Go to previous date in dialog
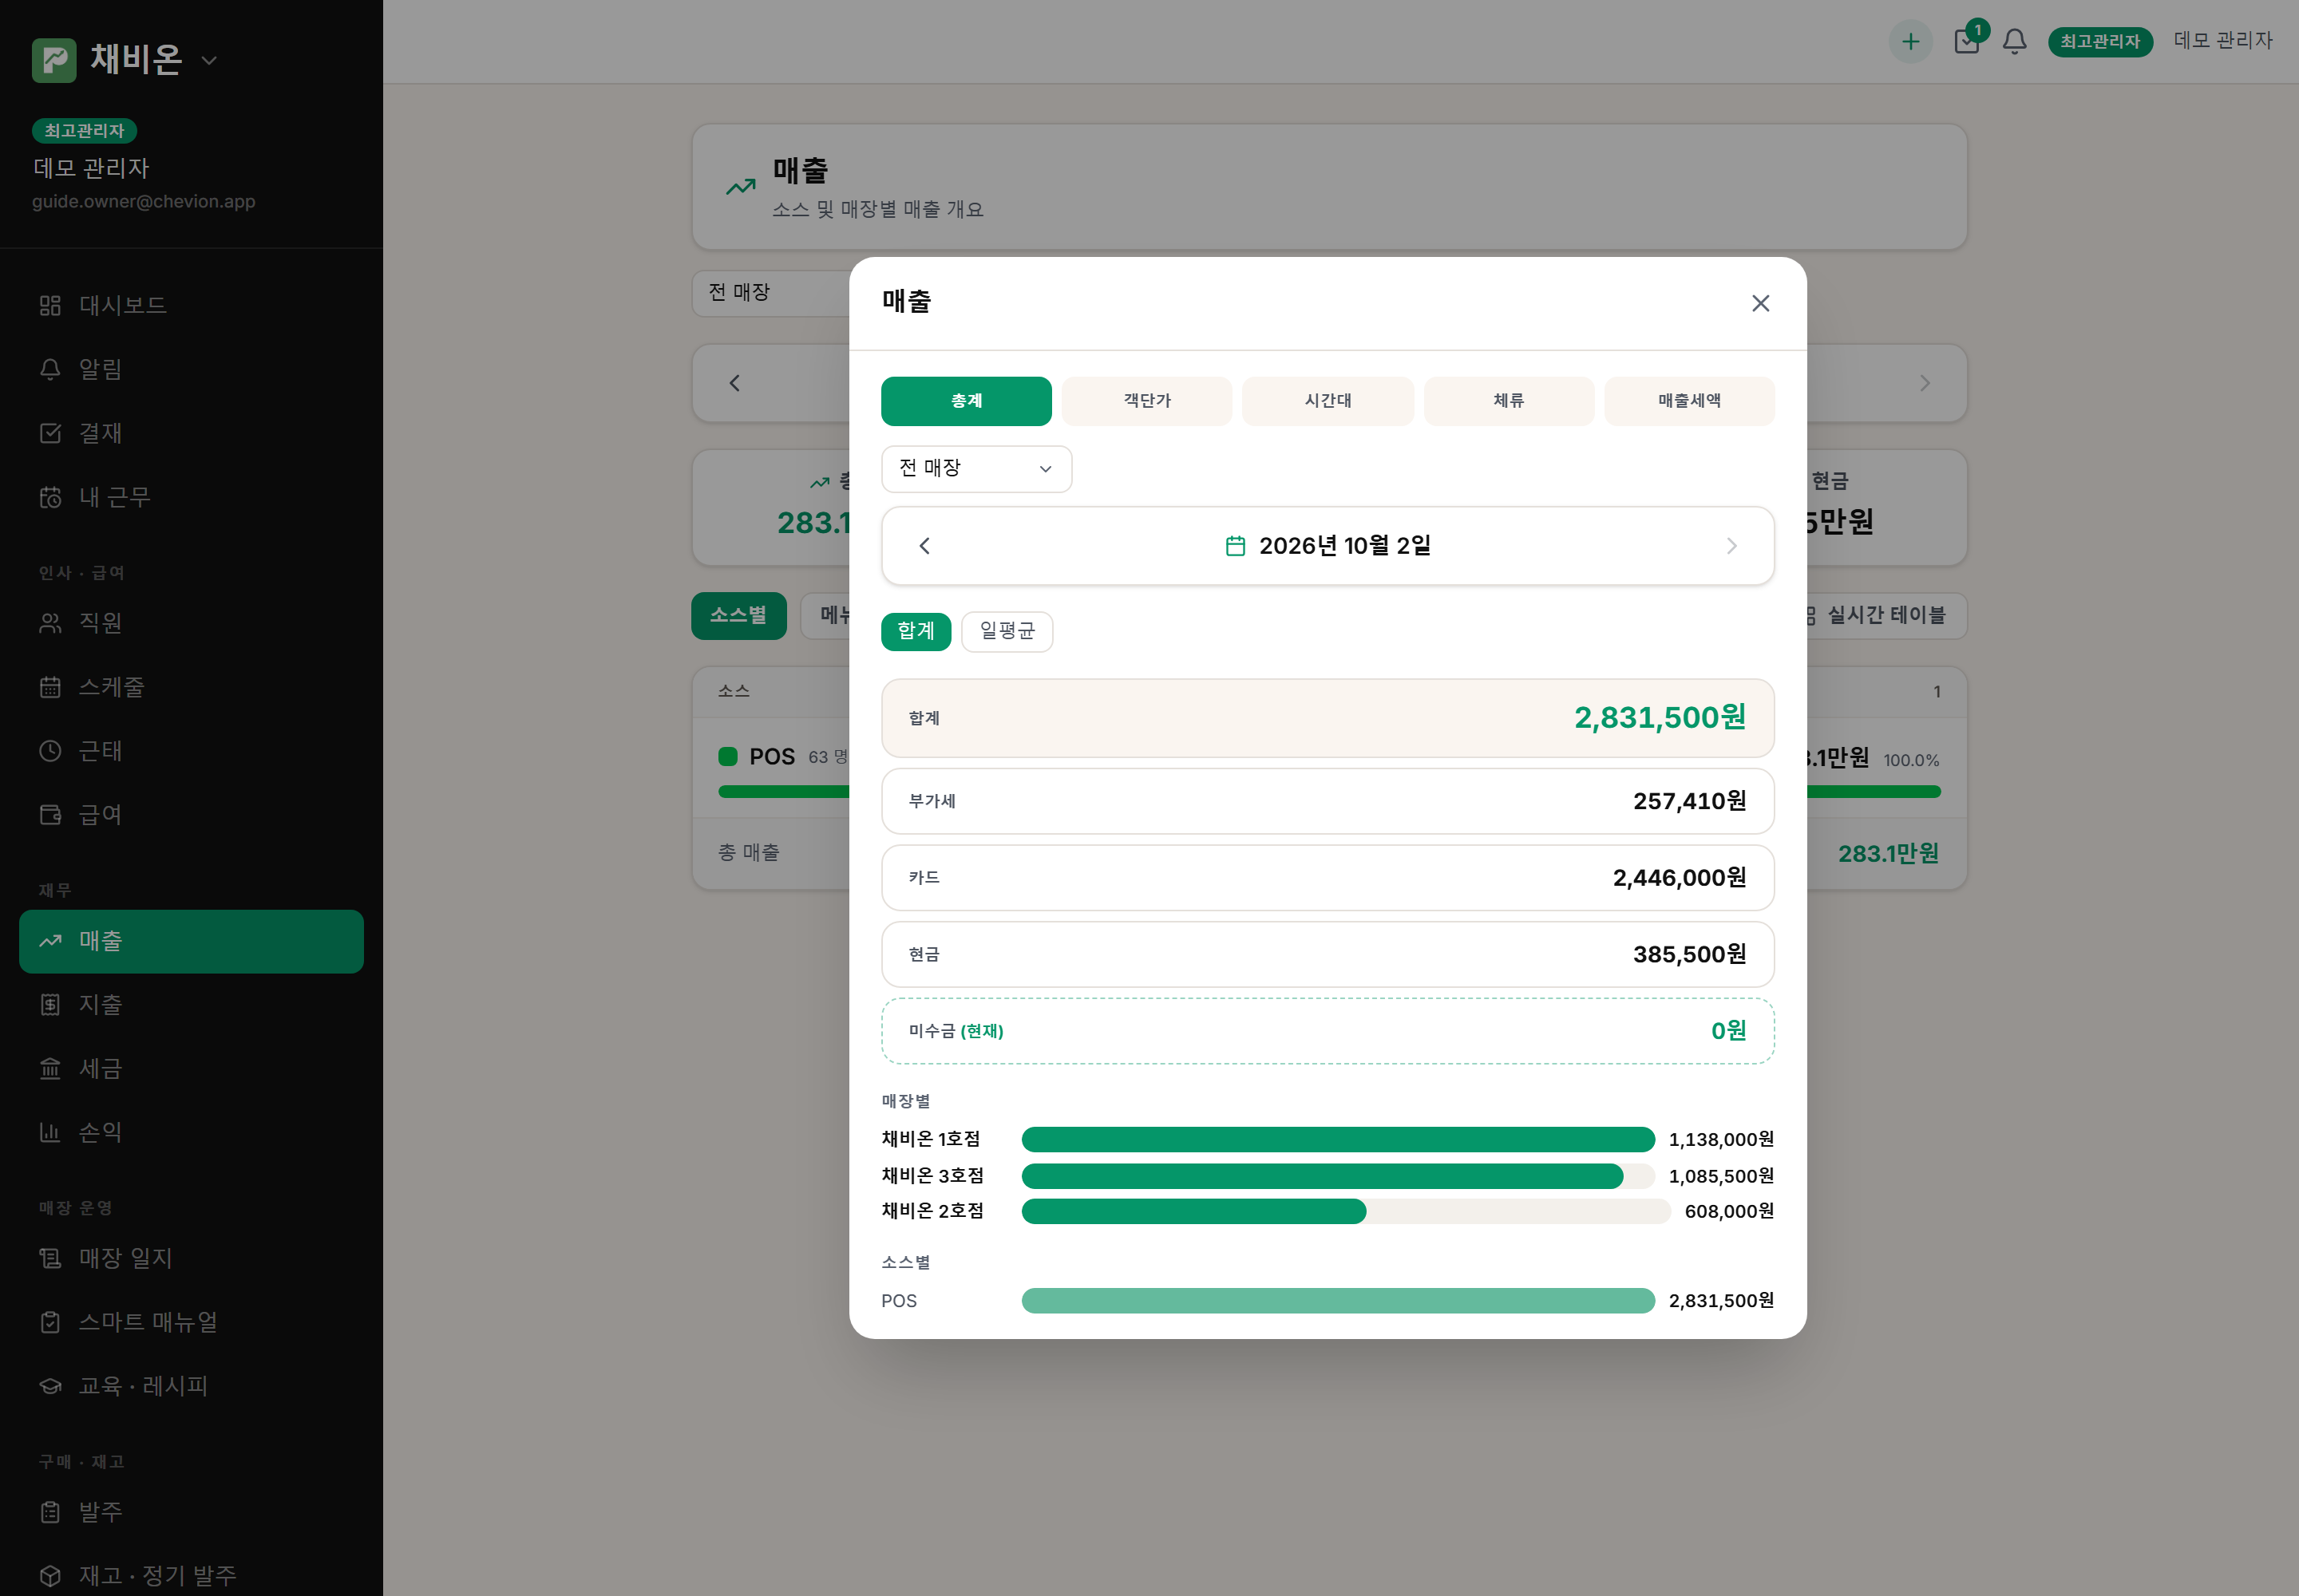The image size is (2299, 1596). [924, 546]
